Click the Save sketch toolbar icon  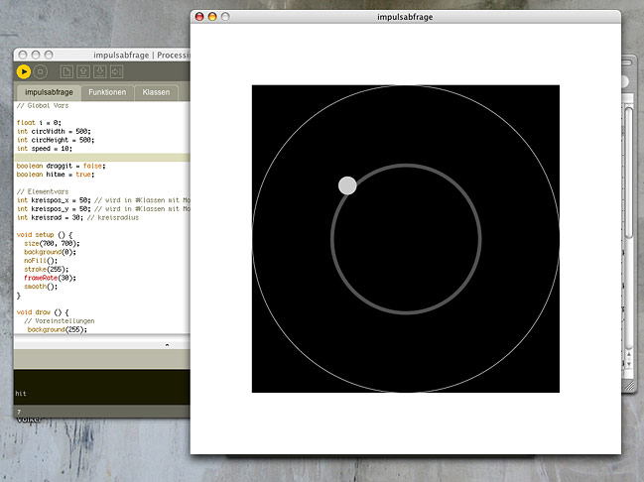point(100,71)
